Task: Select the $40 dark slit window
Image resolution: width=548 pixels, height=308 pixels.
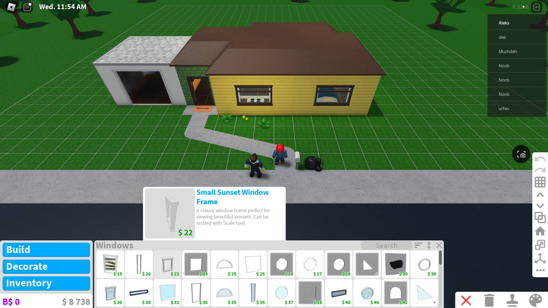Action: tap(339, 293)
